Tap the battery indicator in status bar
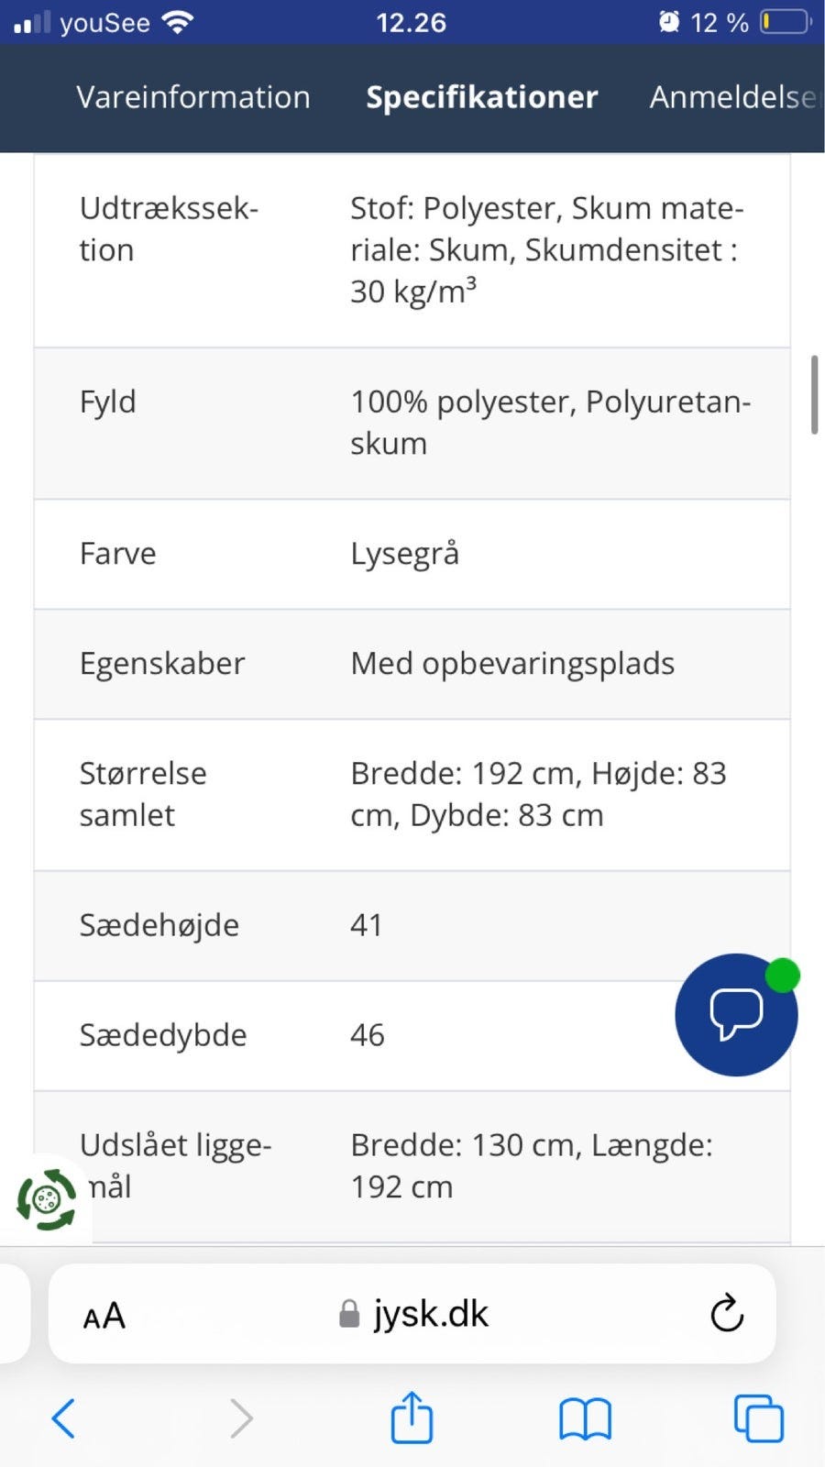This screenshot has width=825, height=1467. click(x=785, y=22)
